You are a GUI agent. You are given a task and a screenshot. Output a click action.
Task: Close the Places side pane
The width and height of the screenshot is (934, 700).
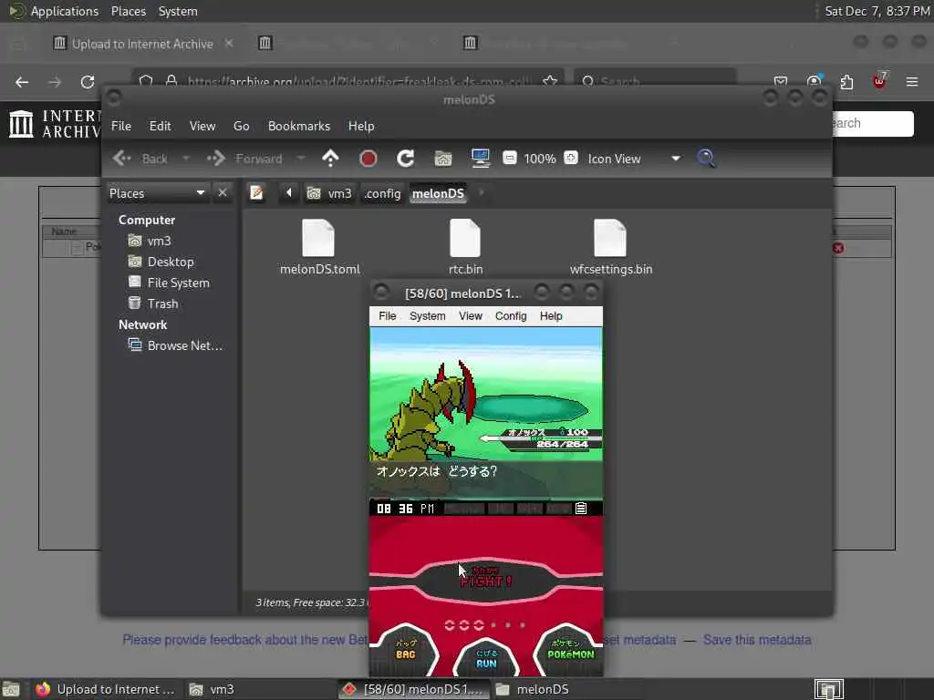(223, 193)
